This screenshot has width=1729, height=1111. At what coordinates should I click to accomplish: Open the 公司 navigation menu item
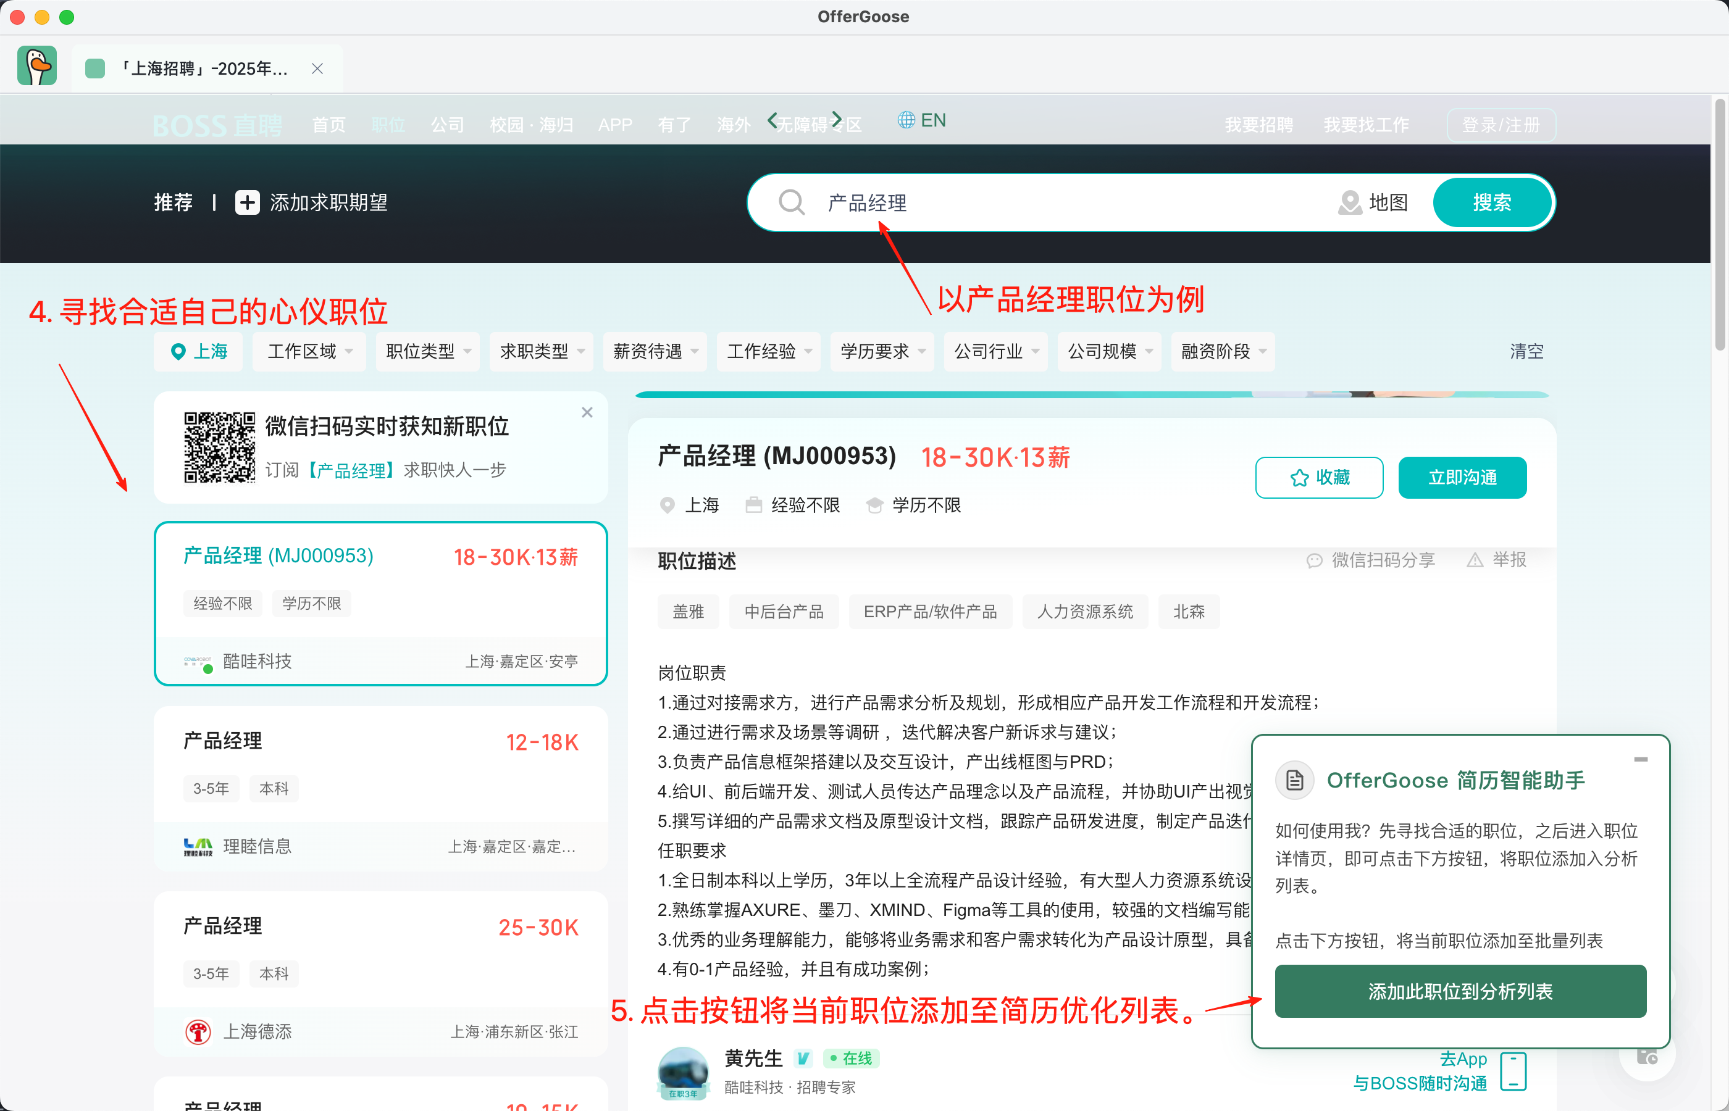[448, 125]
